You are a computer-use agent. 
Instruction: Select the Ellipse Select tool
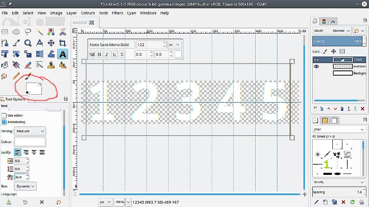pos(16,32)
